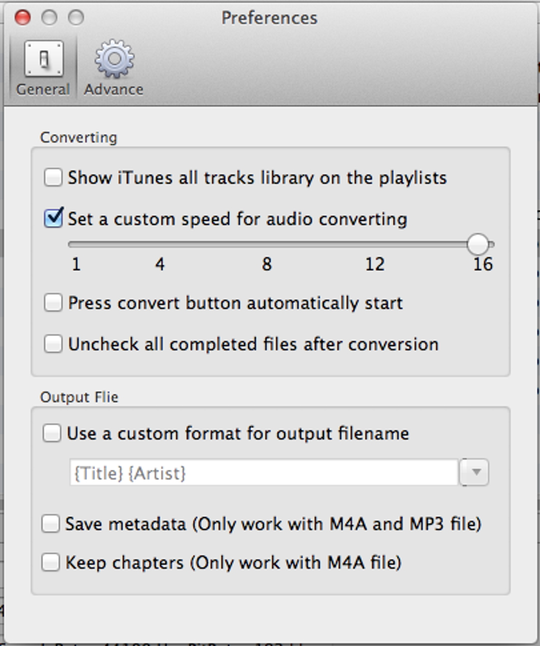Click the Preferences window title
This screenshot has width=540, height=646.
point(269,17)
